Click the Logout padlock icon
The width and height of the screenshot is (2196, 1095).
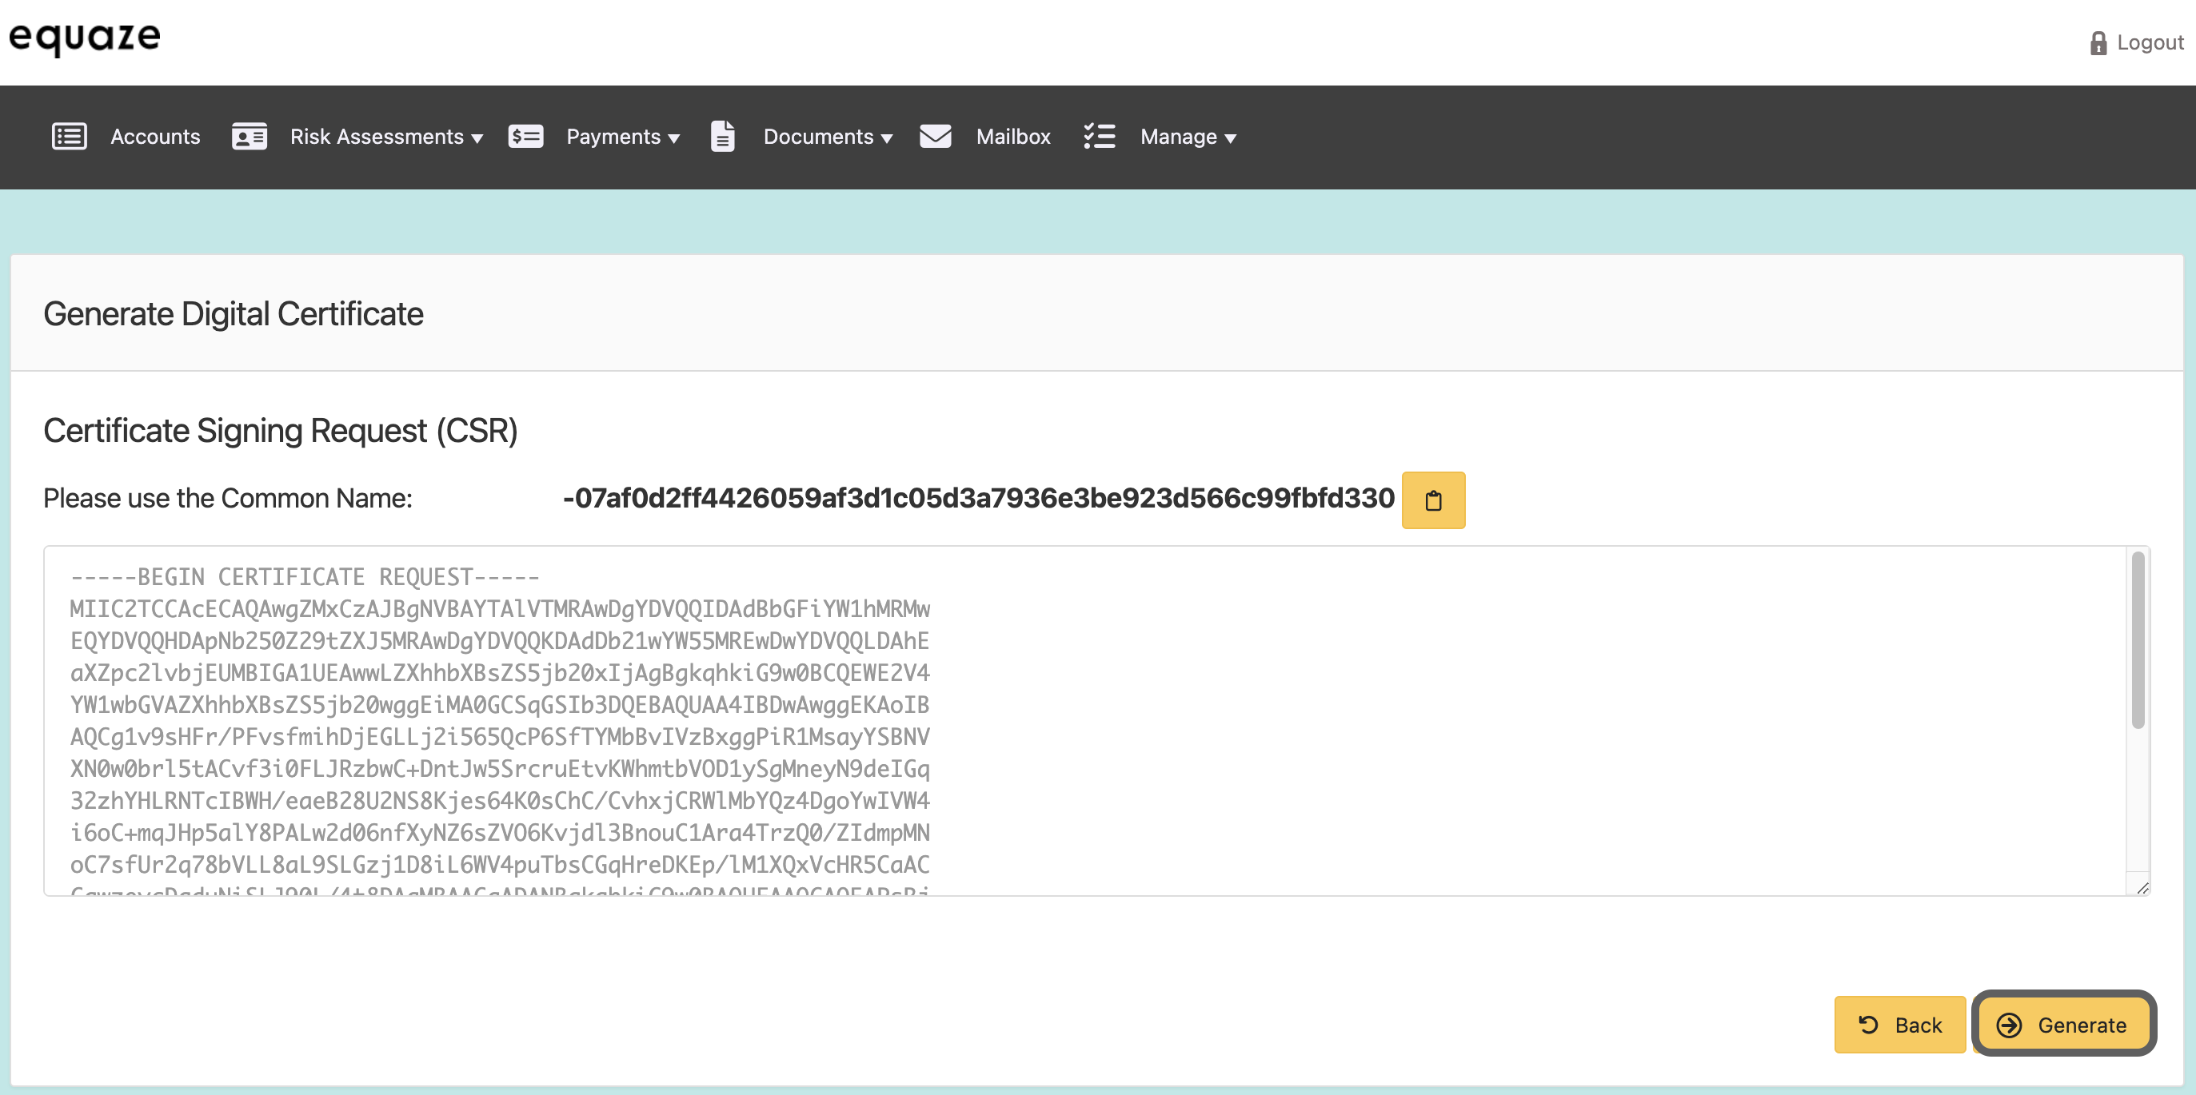tap(2098, 43)
